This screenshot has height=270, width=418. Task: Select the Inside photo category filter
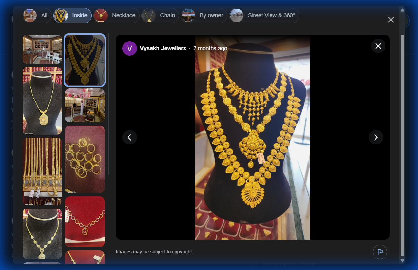72,15
